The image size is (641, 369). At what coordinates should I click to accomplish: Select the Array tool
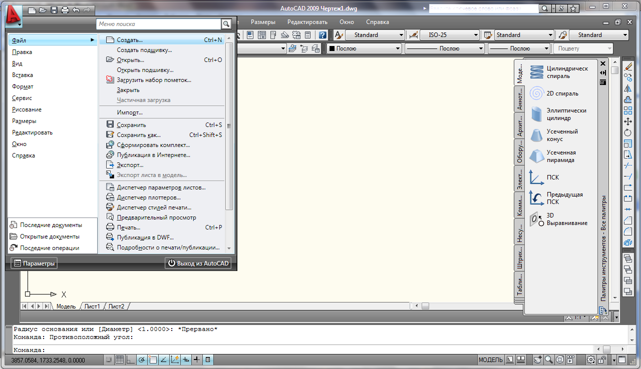(x=628, y=110)
